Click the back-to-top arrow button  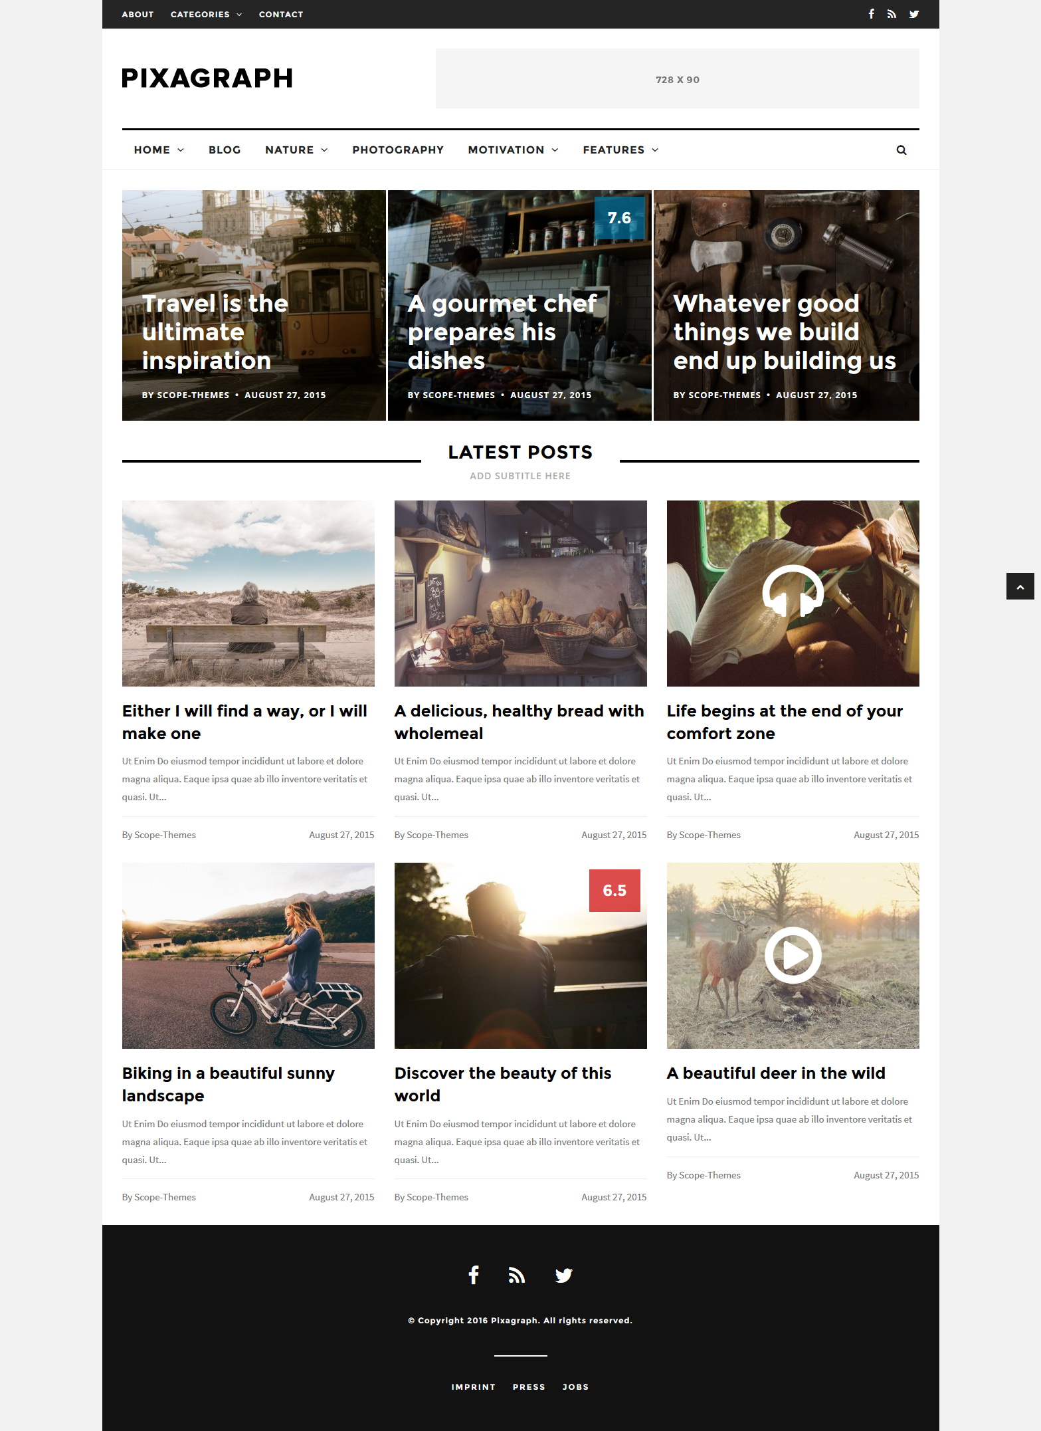coord(1020,586)
